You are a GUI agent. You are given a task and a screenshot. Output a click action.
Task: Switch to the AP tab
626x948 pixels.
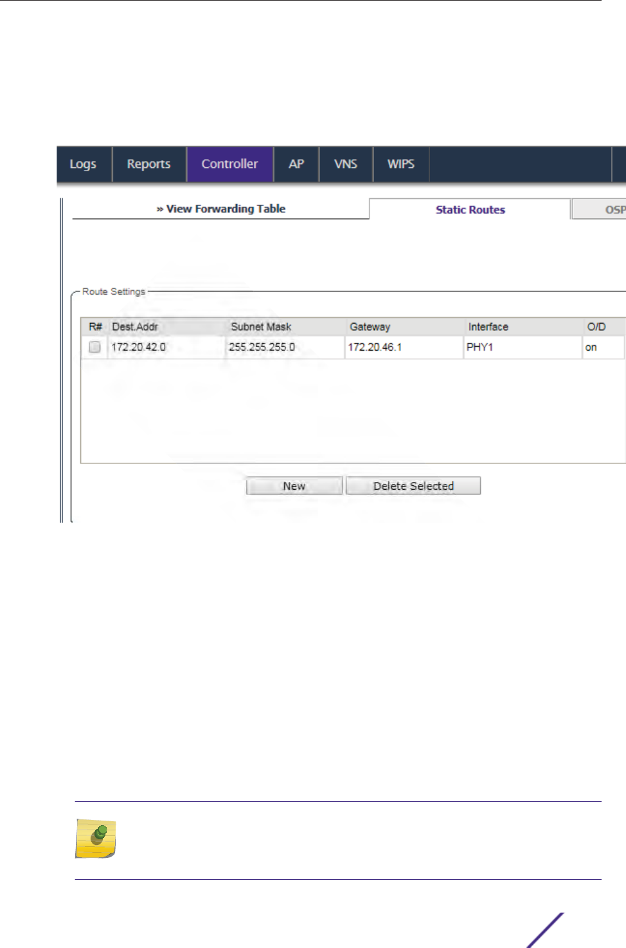296,164
